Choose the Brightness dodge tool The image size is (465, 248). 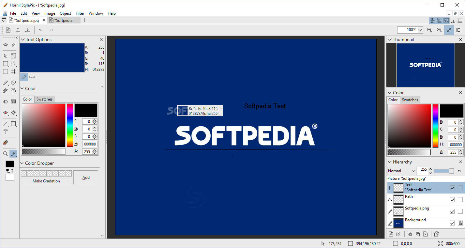pyautogui.click(x=13, y=113)
